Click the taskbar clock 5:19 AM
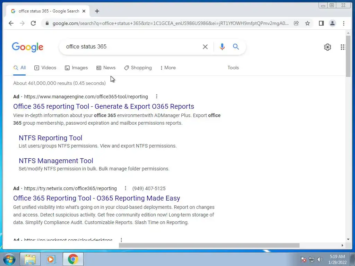355x266 pixels. 337,259
